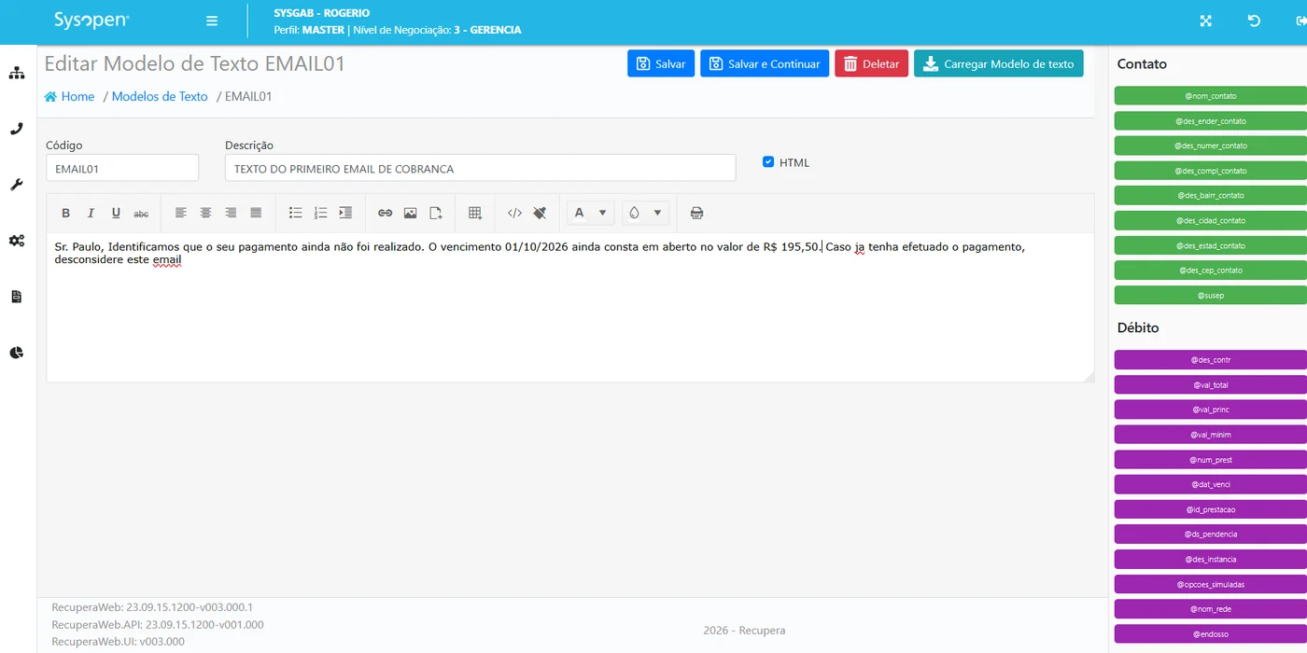The width and height of the screenshot is (1307, 653).
Task: Log out using the exit icon
Action: tap(1300, 21)
